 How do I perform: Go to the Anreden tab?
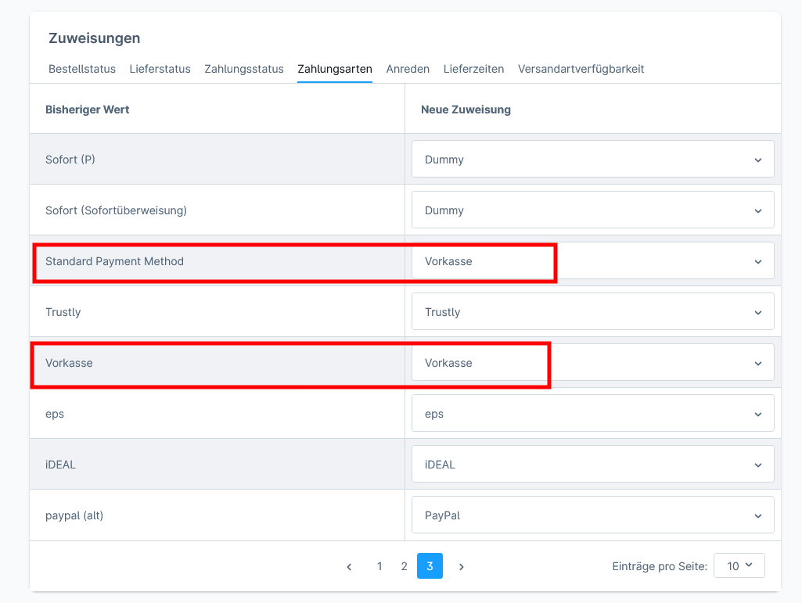(x=408, y=69)
